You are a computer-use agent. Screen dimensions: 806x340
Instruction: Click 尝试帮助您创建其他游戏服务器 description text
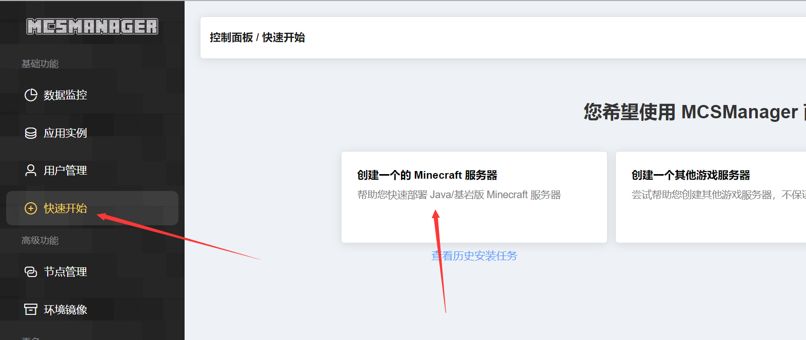pyautogui.click(x=719, y=195)
